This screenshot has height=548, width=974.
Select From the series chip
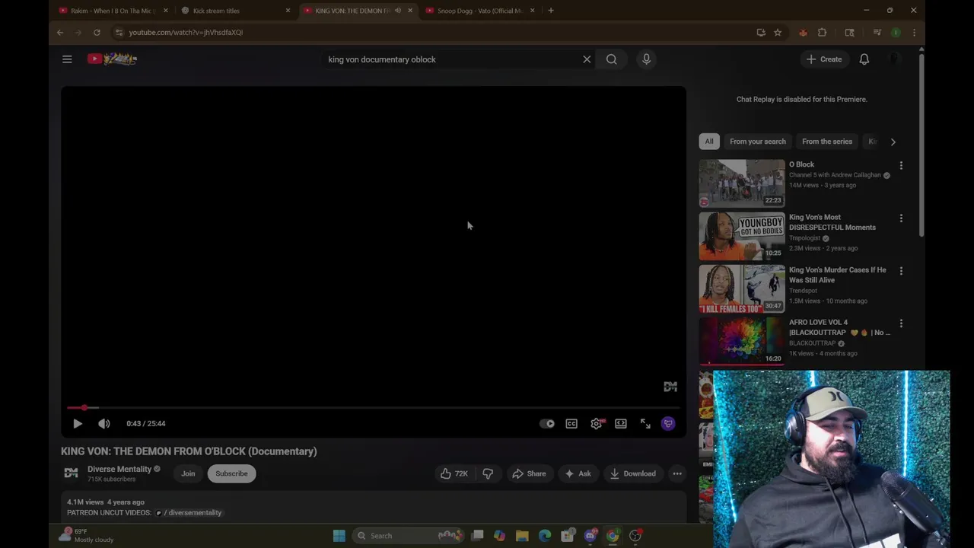(827, 142)
